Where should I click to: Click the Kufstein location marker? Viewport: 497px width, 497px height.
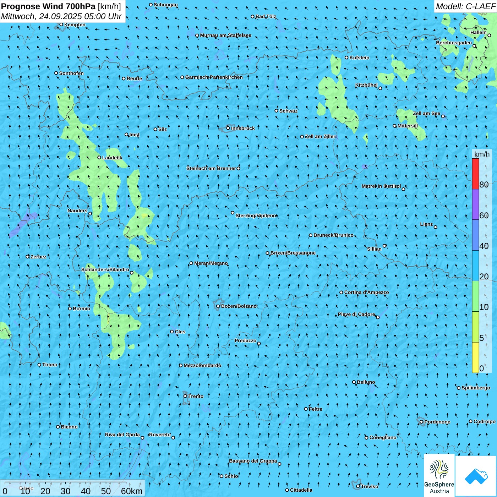click(x=346, y=58)
